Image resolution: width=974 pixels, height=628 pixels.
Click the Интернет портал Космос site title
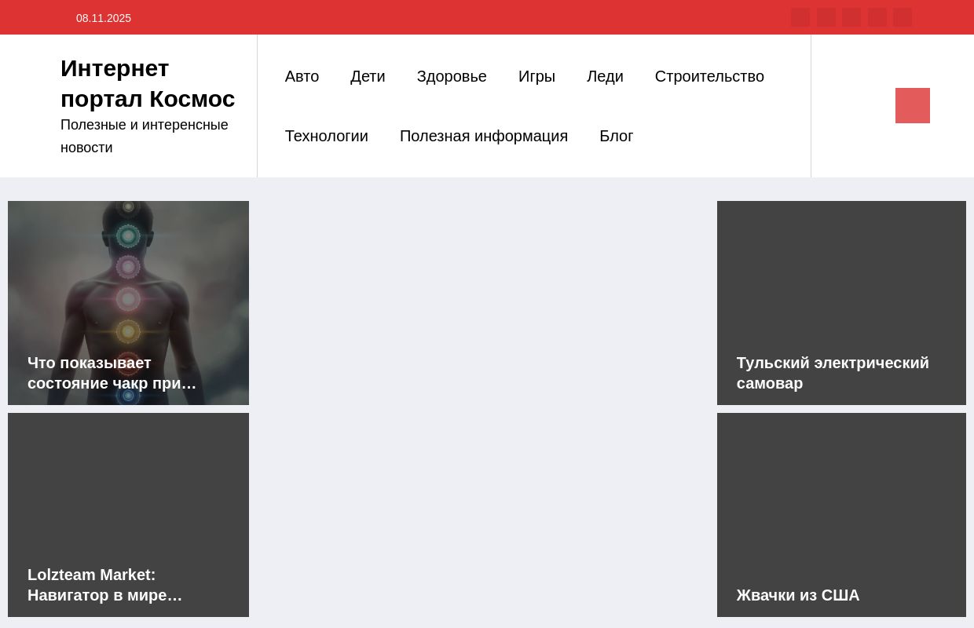click(x=148, y=83)
